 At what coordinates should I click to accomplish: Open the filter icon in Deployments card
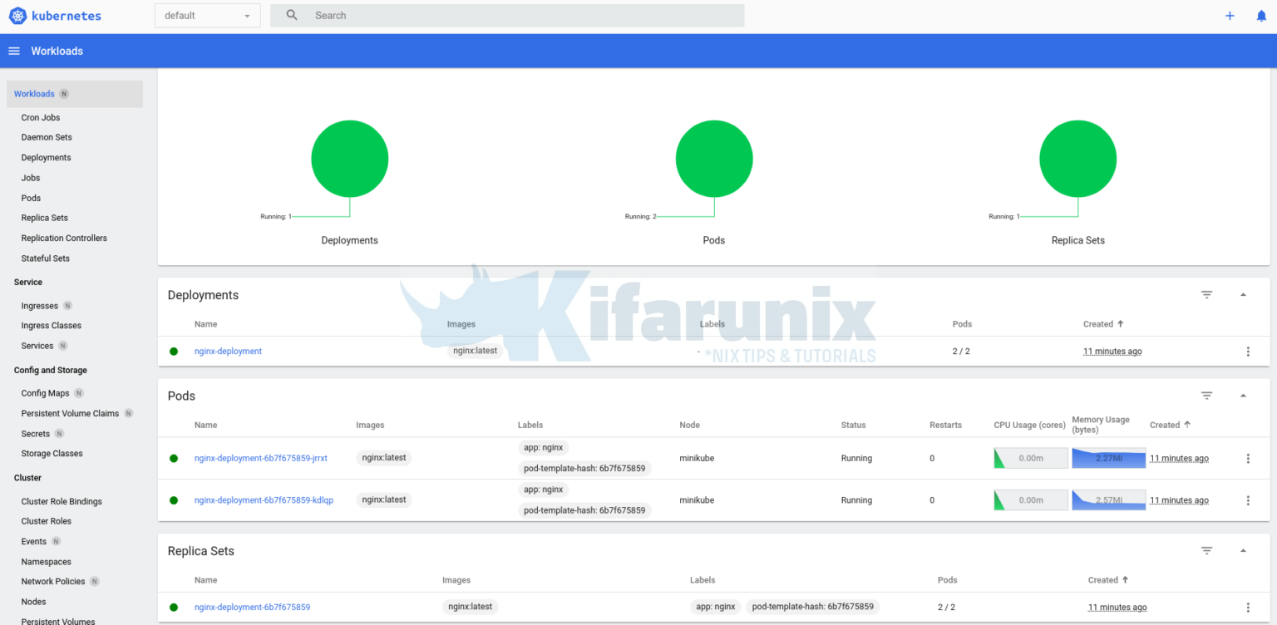pos(1207,295)
